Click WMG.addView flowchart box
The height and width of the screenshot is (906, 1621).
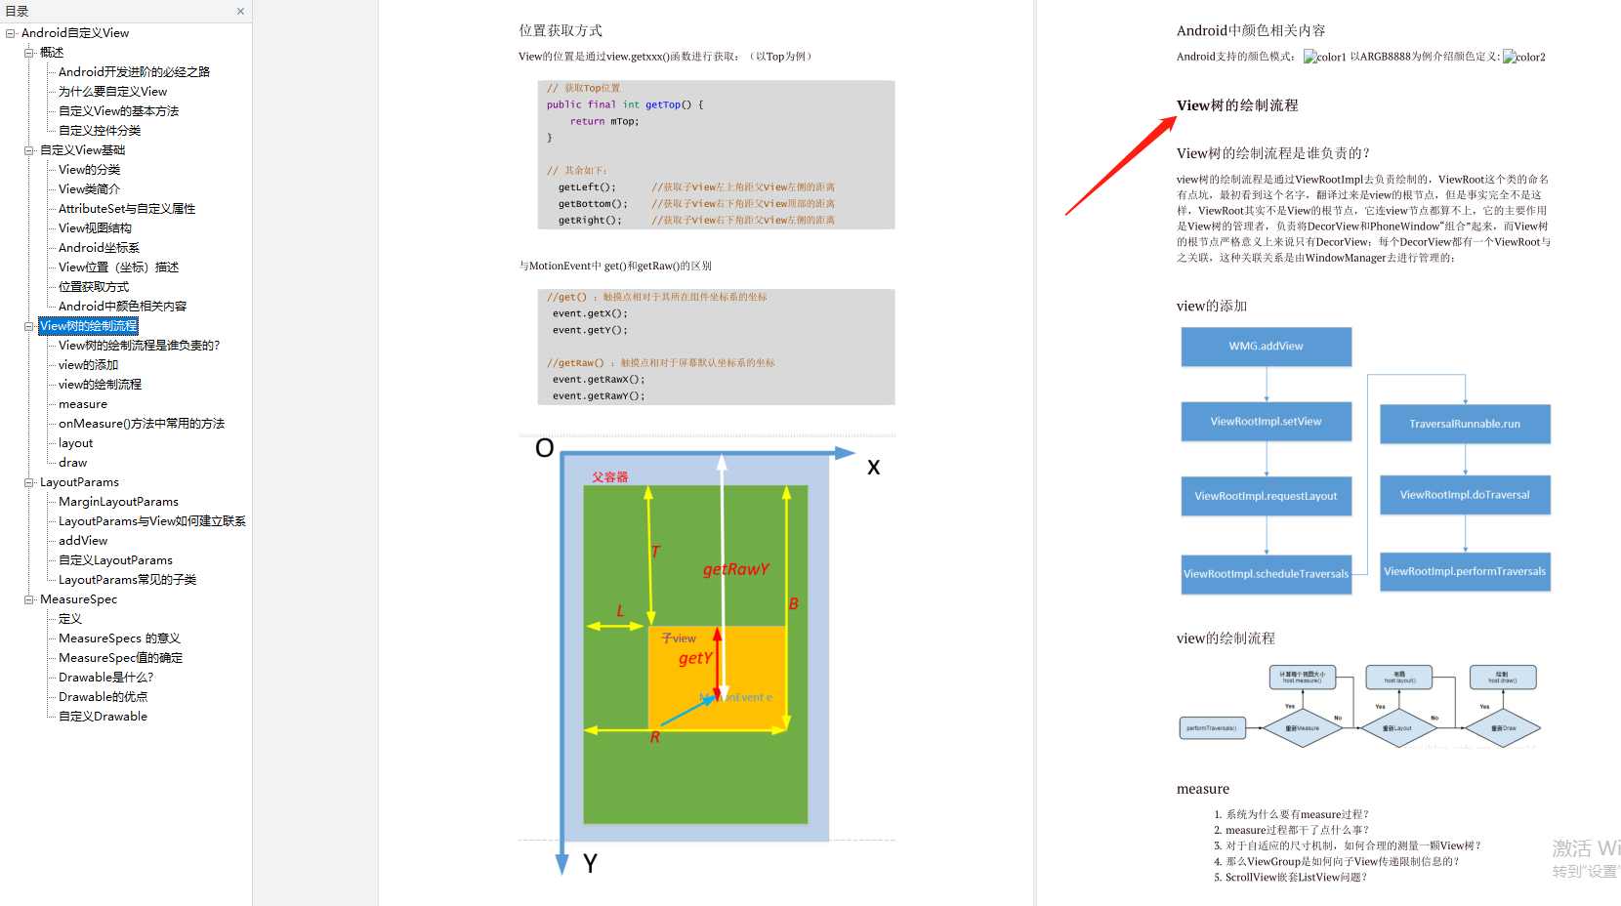[x=1267, y=347]
